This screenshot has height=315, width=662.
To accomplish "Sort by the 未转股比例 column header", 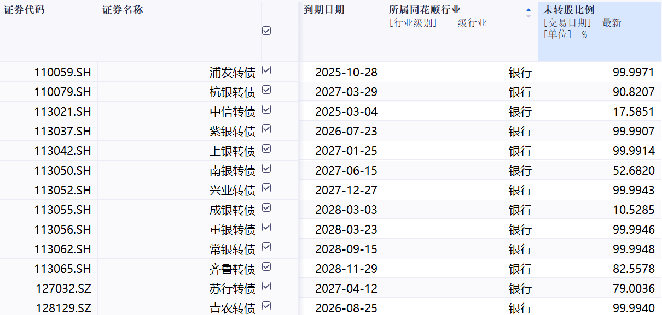I will [x=569, y=10].
